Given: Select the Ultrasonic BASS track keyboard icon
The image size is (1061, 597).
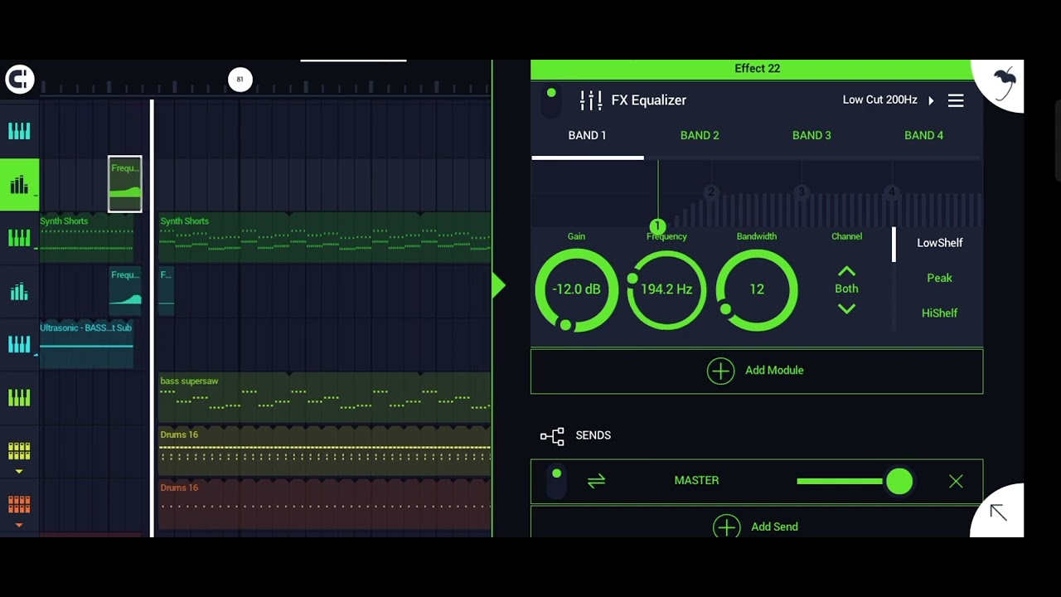Looking at the screenshot, I should (19, 344).
